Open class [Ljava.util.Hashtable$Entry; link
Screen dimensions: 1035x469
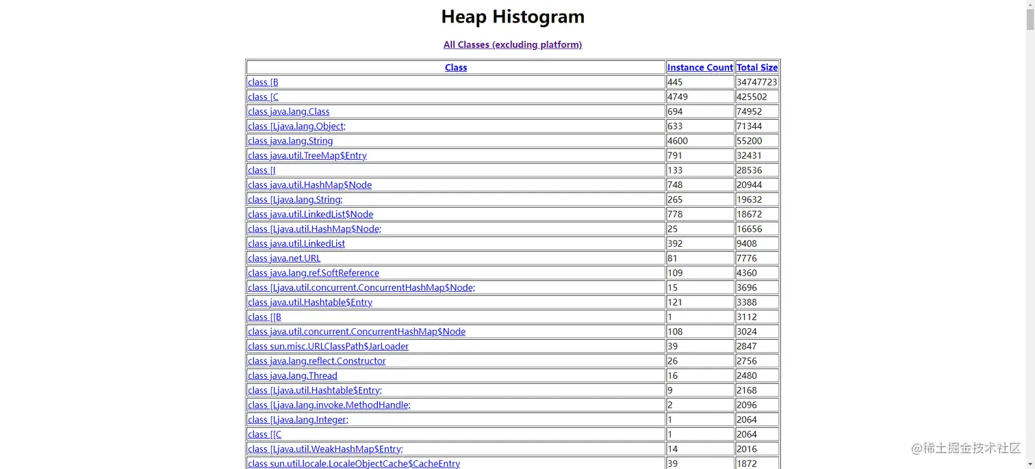[315, 390]
